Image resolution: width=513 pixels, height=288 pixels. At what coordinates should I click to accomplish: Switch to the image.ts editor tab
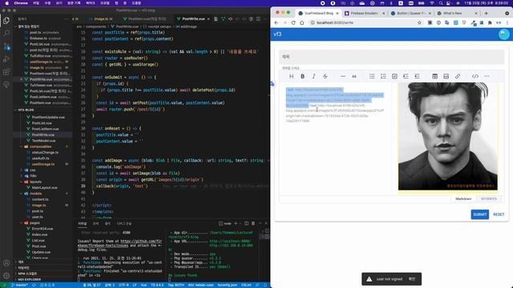[101, 19]
